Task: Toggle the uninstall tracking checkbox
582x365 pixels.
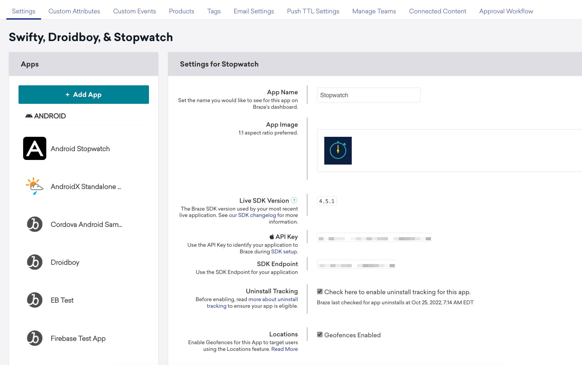Action: 320,292
